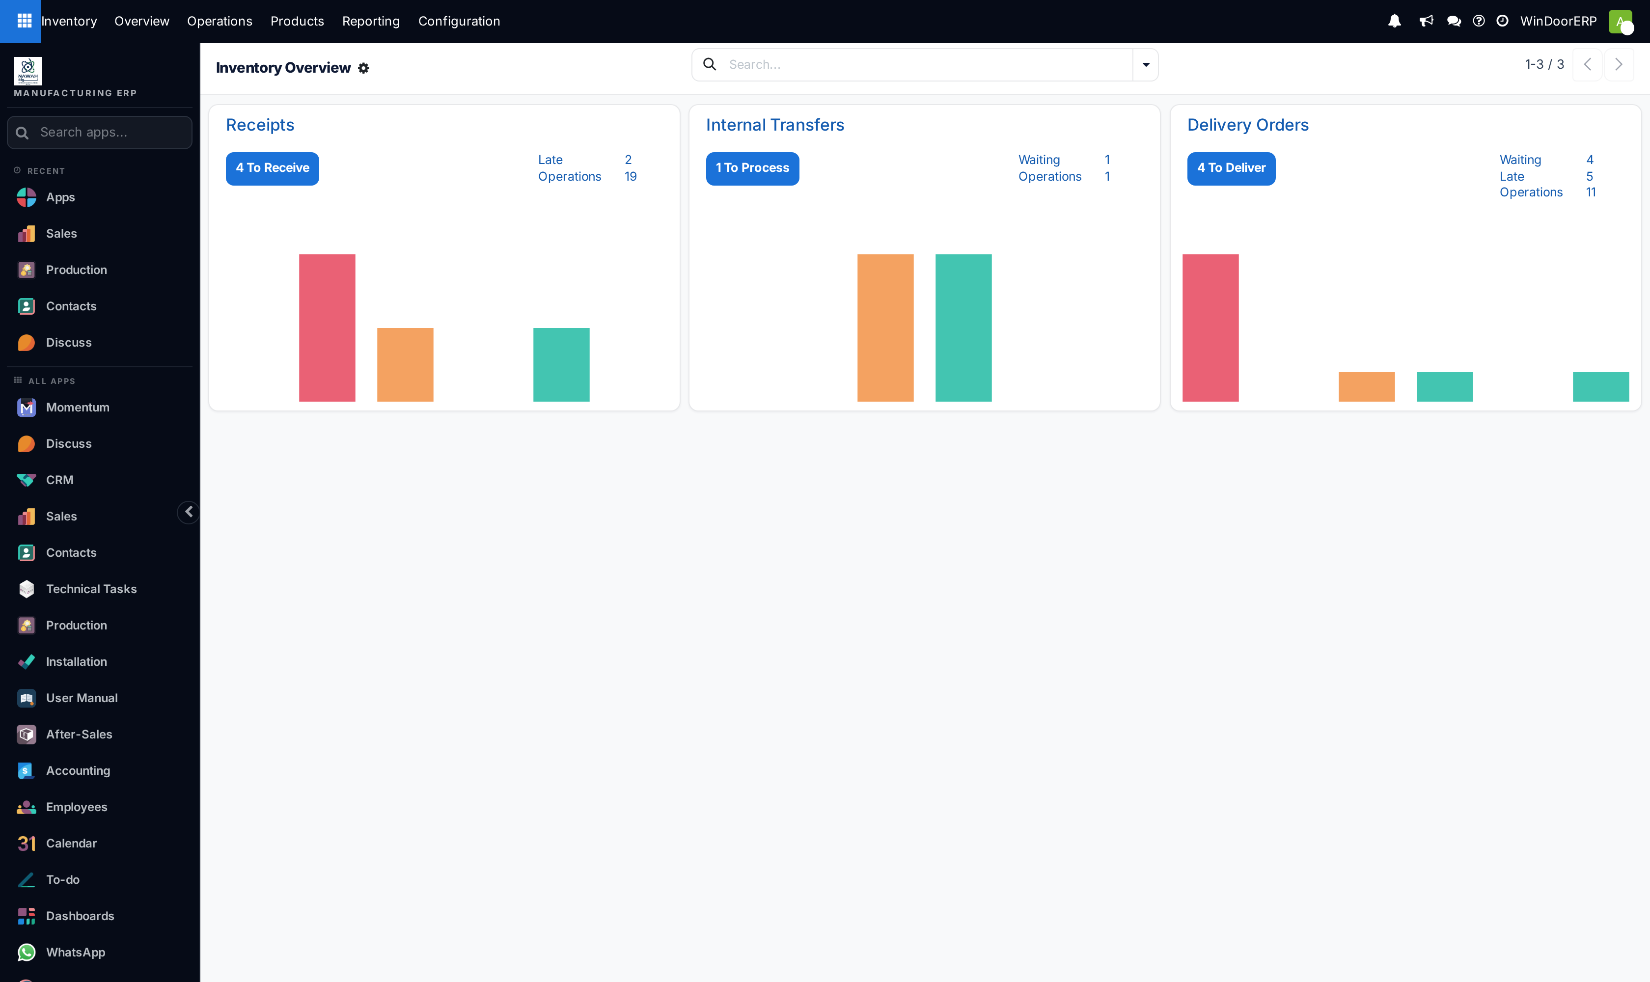Open the Calendar app
Viewport: 1650px width, 982px height.
[x=99, y=845]
